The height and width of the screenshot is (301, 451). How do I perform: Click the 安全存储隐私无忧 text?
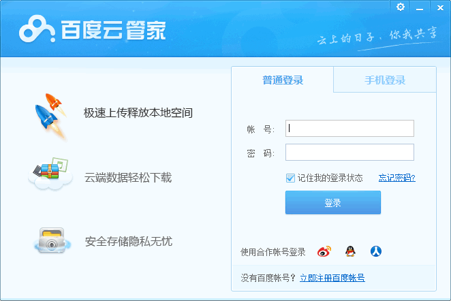coord(129,241)
